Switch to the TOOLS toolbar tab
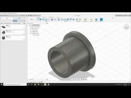The width and height of the screenshot is (131, 98). (58, 17)
